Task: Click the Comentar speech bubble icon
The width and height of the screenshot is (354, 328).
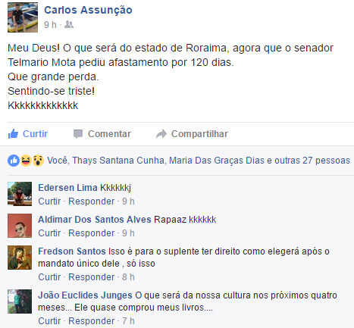Action: click(x=78, y=134)
